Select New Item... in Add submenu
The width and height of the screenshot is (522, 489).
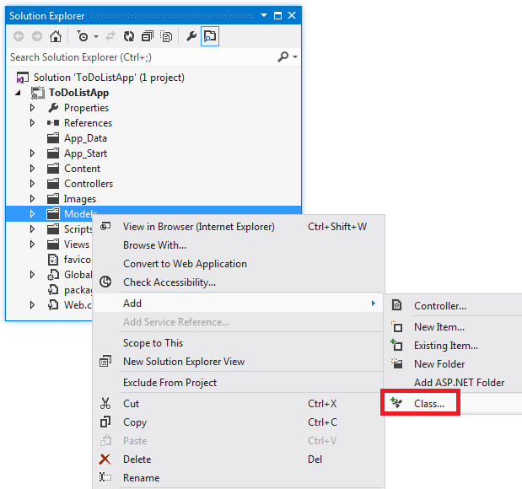pos(454,327)
